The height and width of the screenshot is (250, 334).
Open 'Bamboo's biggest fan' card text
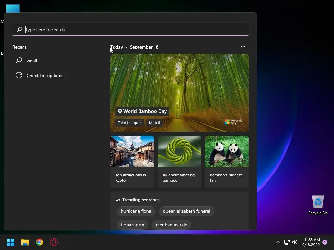[226, 178]
